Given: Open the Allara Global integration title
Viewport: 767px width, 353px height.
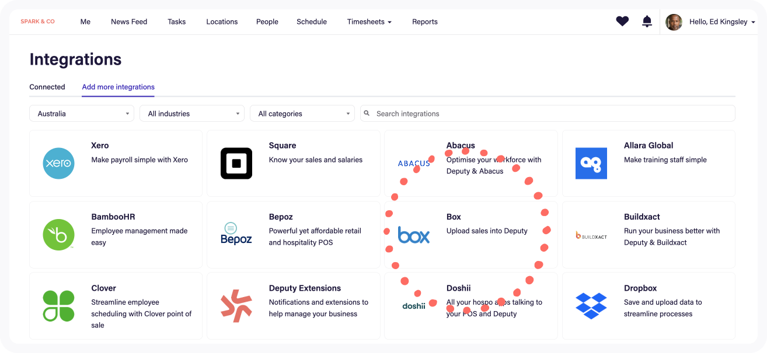Looking at the screenshot, I should click(x=649, y=146).
